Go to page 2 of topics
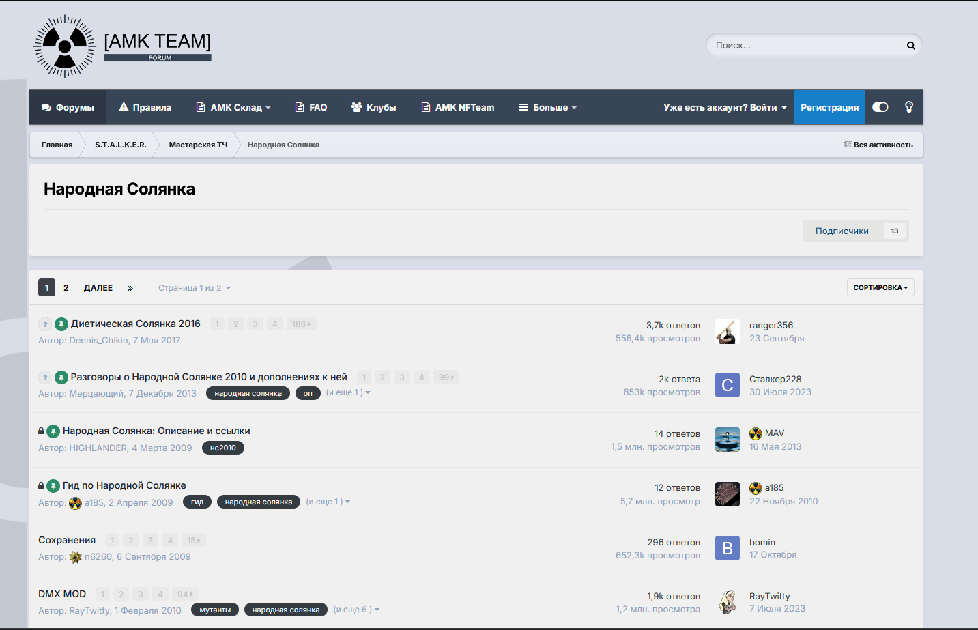The image size is (978, 630). coord(66,287)
